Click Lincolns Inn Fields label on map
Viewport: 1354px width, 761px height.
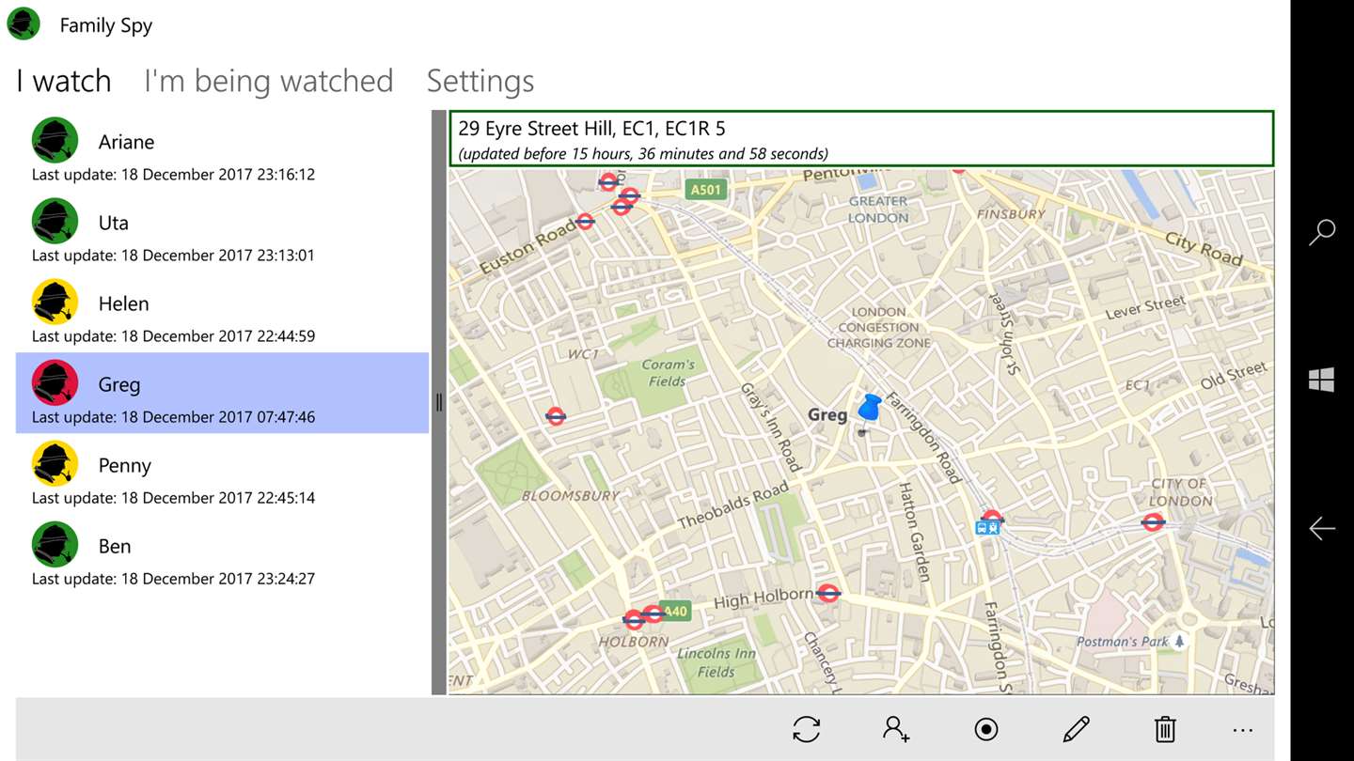point(716,662)
